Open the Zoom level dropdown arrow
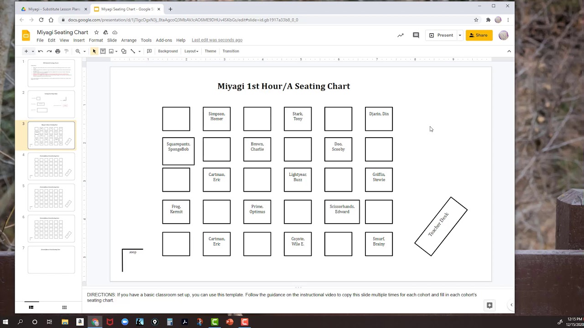Screen dimensions: 584x328 point(84,51)
